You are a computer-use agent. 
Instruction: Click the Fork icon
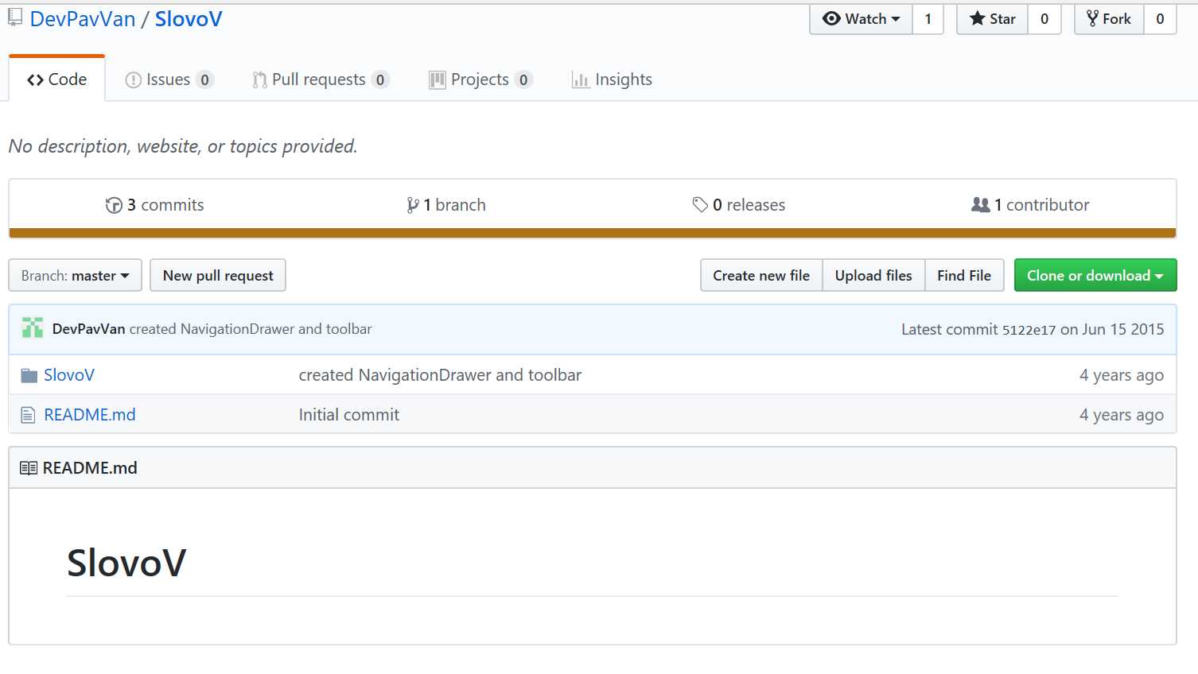(1092, 19)
